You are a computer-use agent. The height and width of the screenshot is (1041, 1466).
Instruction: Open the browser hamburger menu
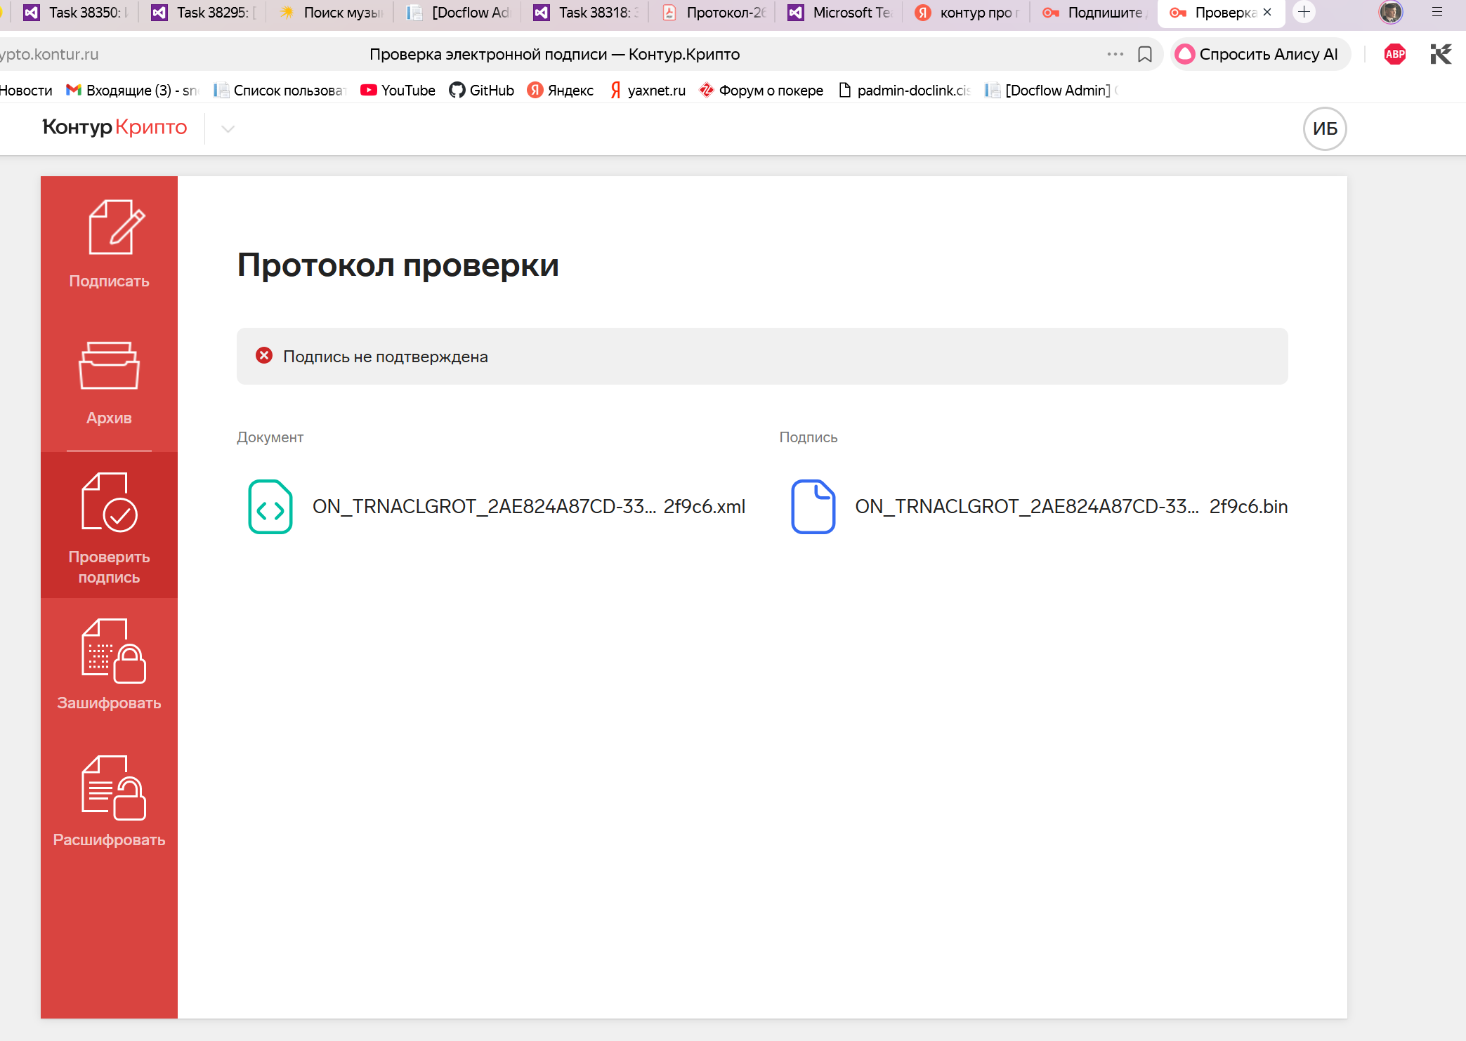coord(1437,12)
